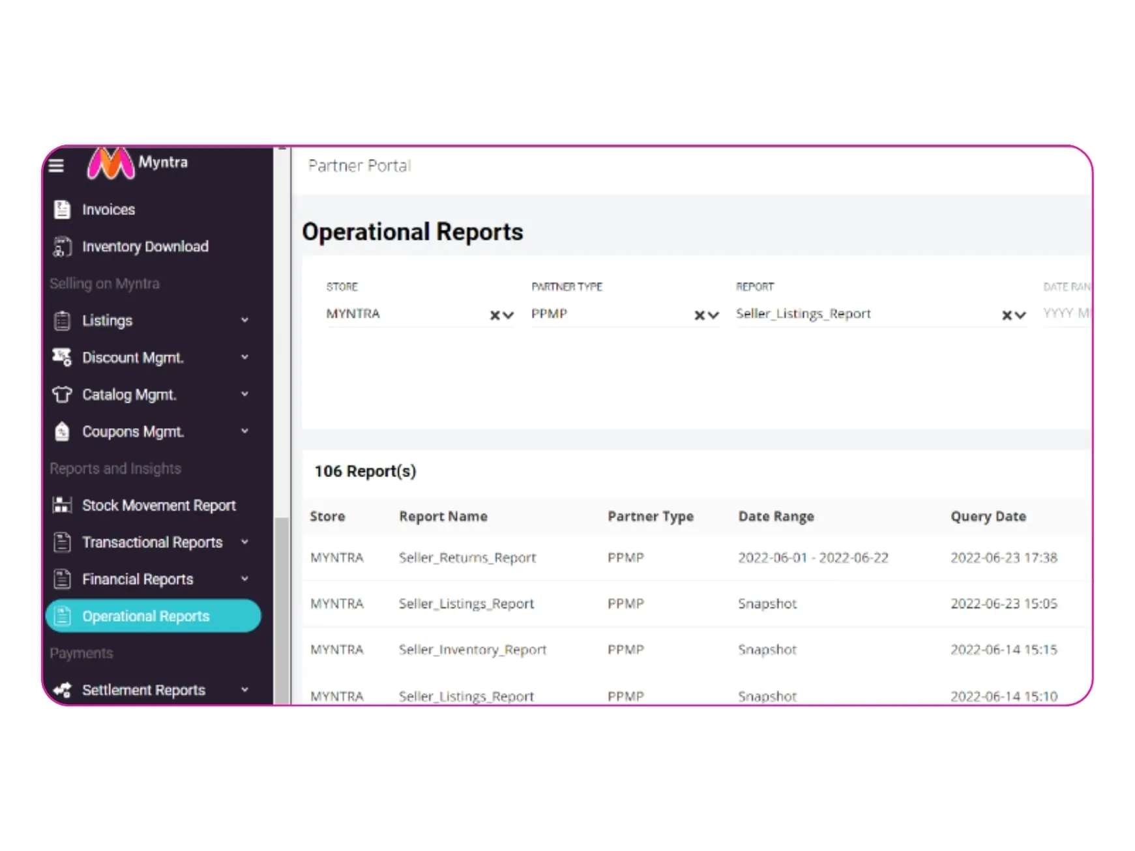The image size is (1135, 851).
Task: Click the Operational Reports page heading
Action: click(x=413, y=232)
